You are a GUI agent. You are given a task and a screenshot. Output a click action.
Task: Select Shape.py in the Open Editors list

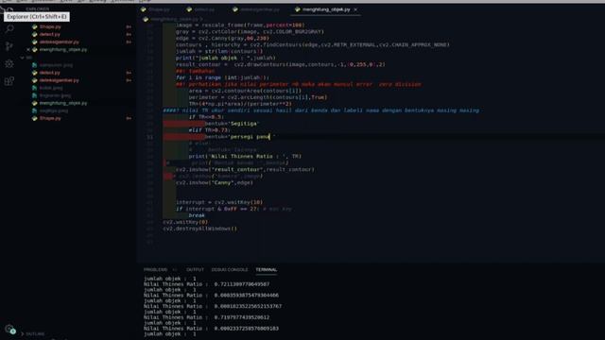[x=50, y=27]
